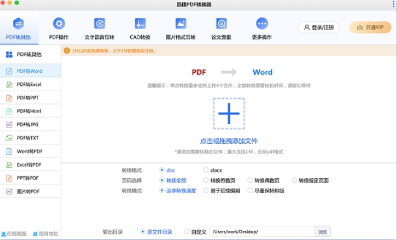The width and height of the screenshot is (397, 240).
Task: Open the 论文查重 magnifier icon
Action: (x=221, y=23)
